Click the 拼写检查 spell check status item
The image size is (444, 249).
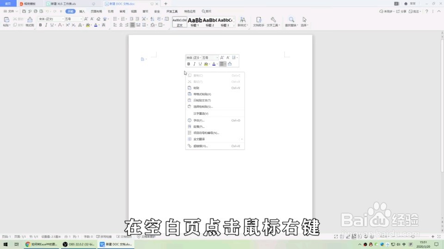click(x=104, y=237)
